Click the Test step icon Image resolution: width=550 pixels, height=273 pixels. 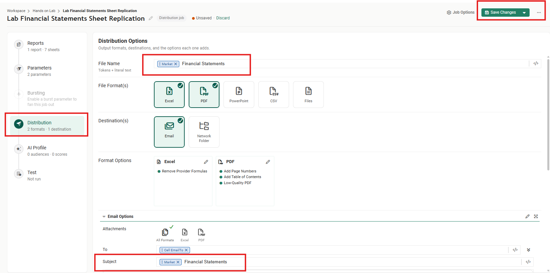19,173
